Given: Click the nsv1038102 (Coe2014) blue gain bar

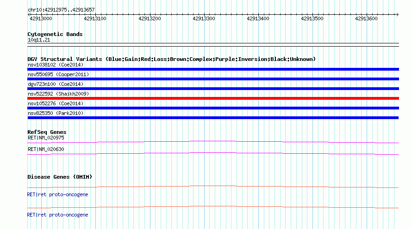Looking at the screenshot, I should 213,69.
